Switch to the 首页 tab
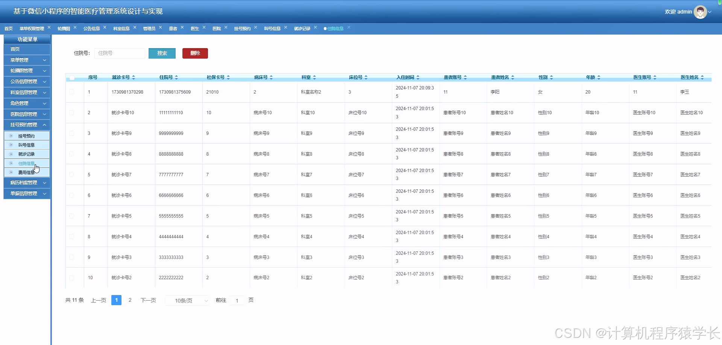 pyautogui.click(x=9, y=29)
